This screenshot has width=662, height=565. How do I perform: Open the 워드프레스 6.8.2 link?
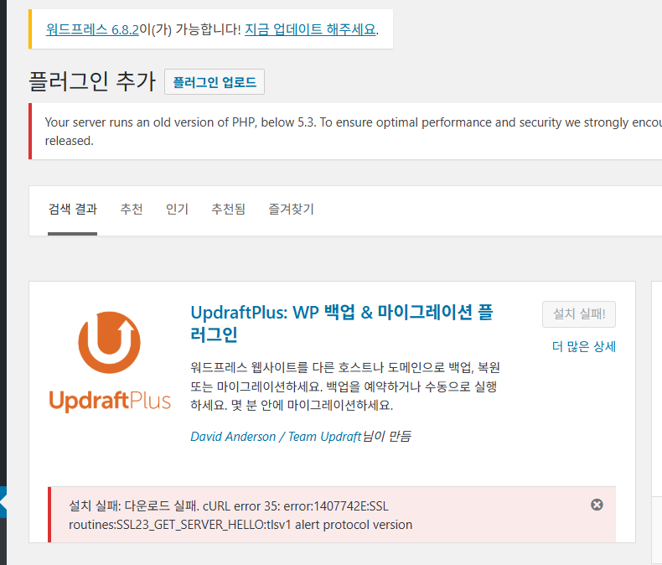[x=92, y=29]
